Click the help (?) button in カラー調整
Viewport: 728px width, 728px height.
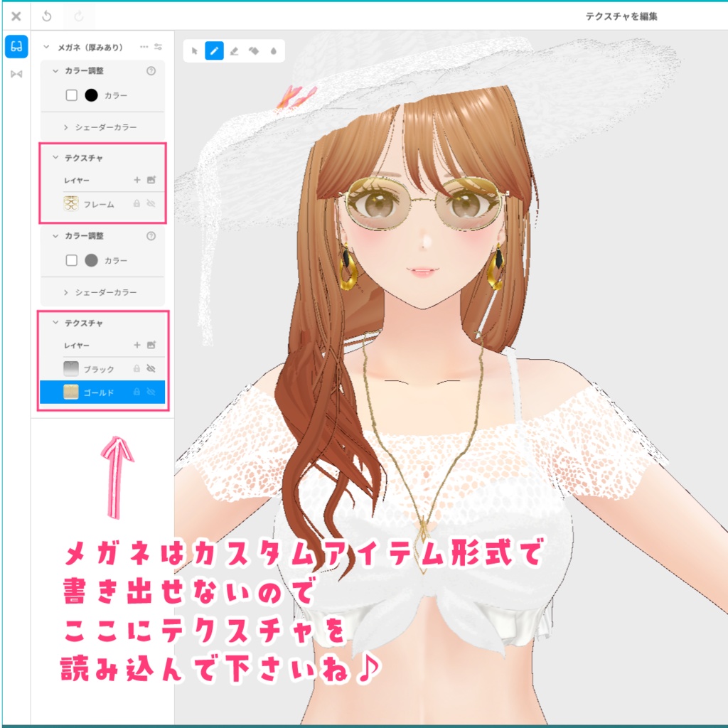click(x=151, y=70)
